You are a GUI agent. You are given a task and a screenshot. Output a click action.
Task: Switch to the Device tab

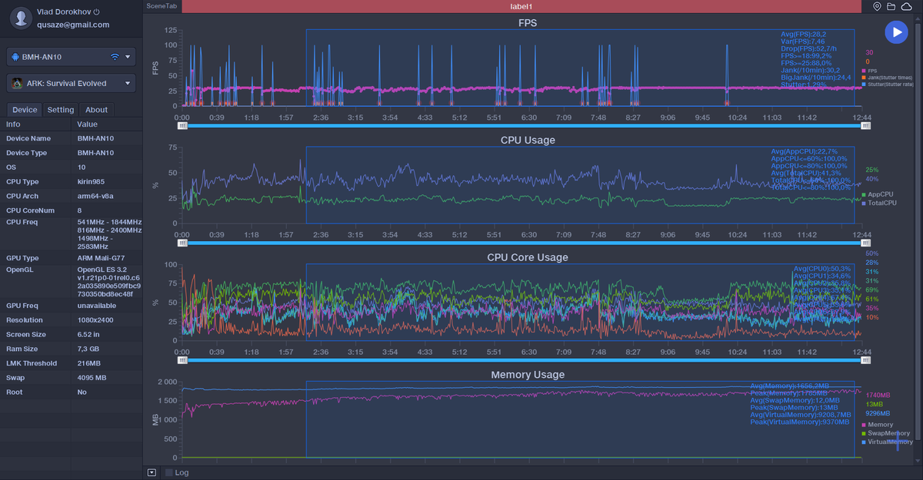pos(25,110)
